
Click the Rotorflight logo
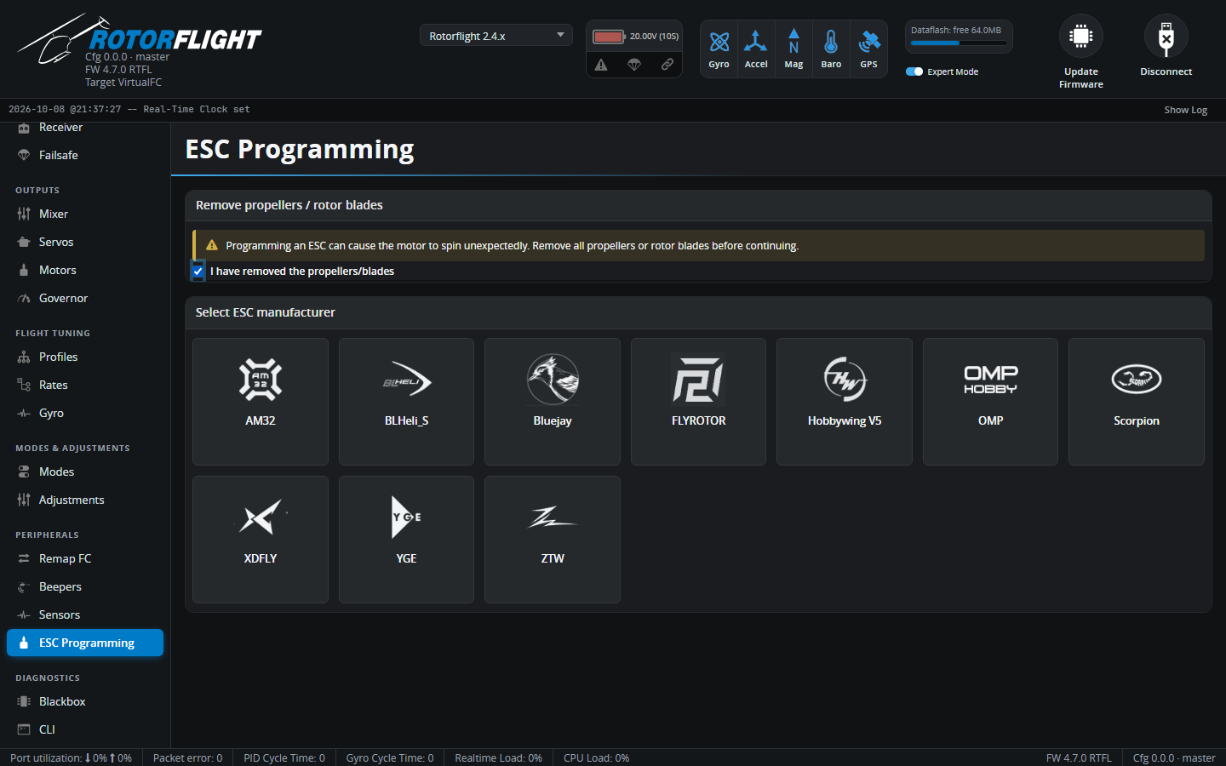coord(140,40)
